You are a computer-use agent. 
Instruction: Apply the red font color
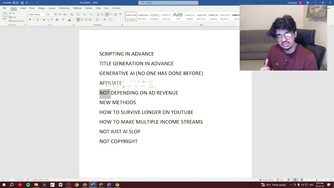pyautogui.click(x=69, y=20)
